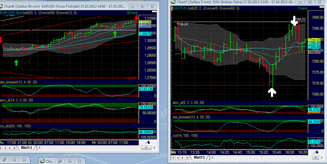
Task: Click the blue flag icon in Chart9
Action: tap(148, 143)
